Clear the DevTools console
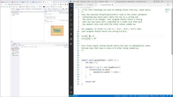Screen dimensions: 173x97 14,45
